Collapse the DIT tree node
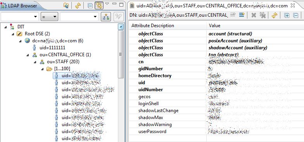Screen dimensions: 304x142 click(x=5, y=27)
